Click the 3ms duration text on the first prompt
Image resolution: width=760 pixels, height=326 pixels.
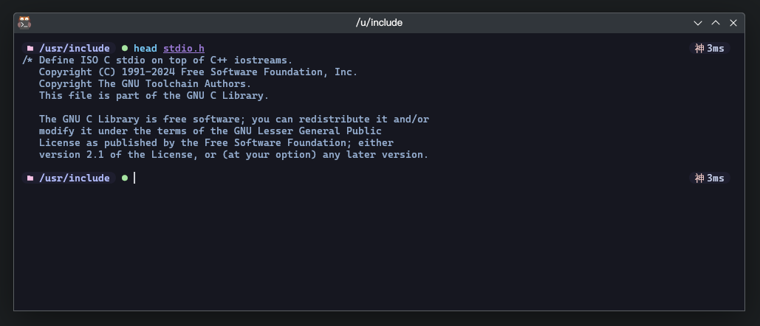(x=716, y=48)
